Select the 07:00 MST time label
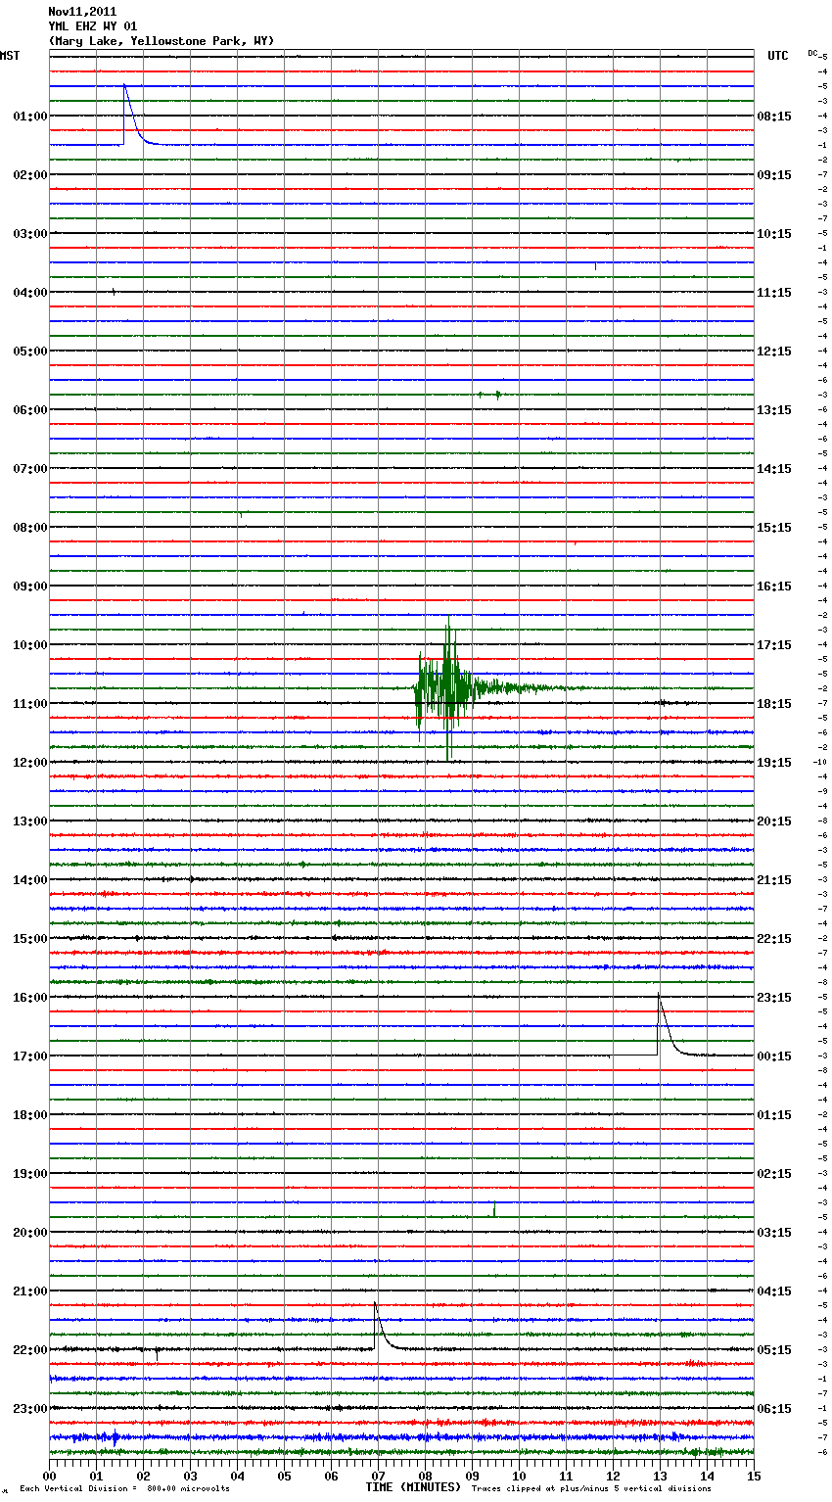 [x=30, y=468]
